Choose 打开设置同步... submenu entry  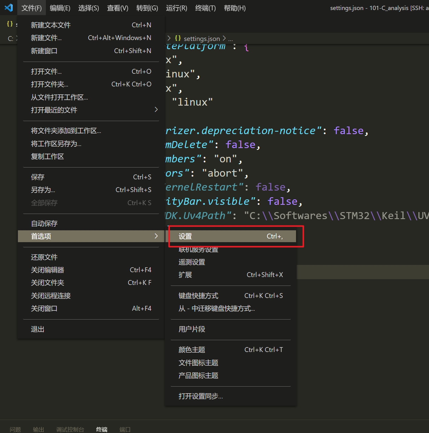tap(231, 396)
